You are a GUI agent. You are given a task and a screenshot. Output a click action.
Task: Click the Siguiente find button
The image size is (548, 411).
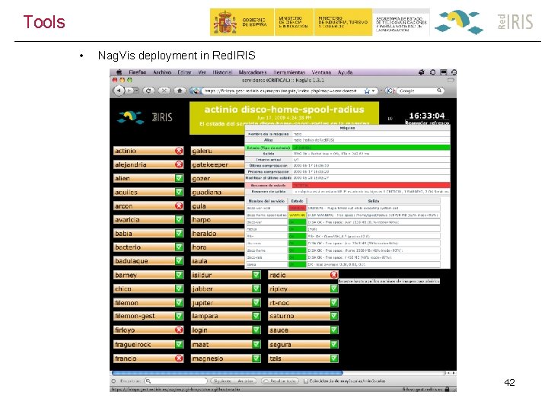pos(222,381)
